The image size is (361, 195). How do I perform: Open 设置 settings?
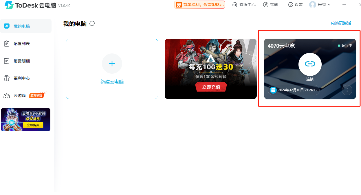tap(299, 5)
